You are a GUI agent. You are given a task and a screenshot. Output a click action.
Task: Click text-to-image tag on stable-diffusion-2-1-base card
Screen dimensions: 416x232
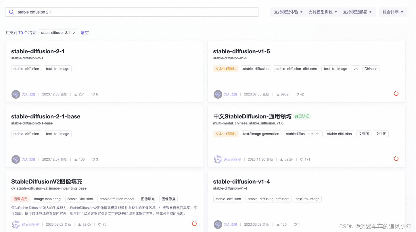coord(57,134)
